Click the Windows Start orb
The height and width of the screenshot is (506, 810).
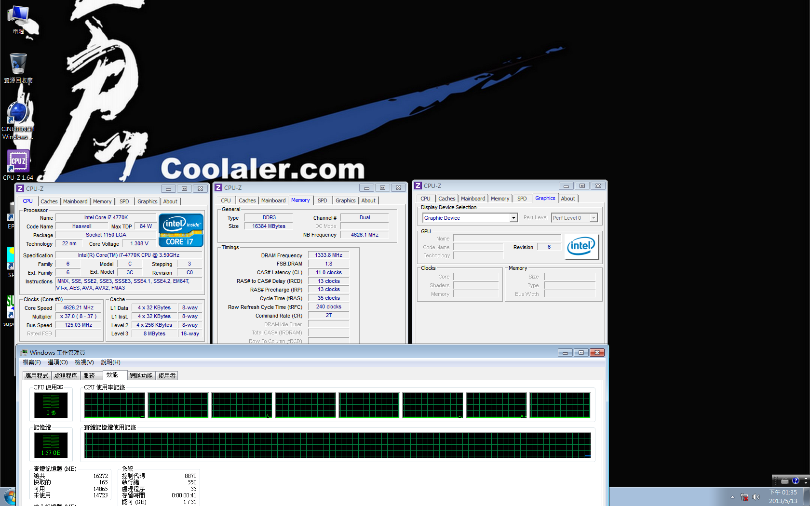pos(10,497)
